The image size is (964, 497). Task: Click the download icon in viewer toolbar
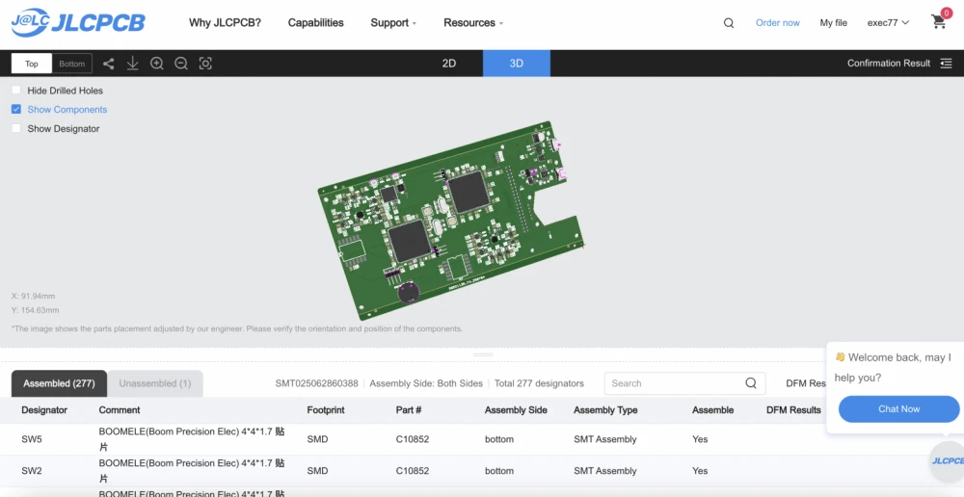point(133,64)
